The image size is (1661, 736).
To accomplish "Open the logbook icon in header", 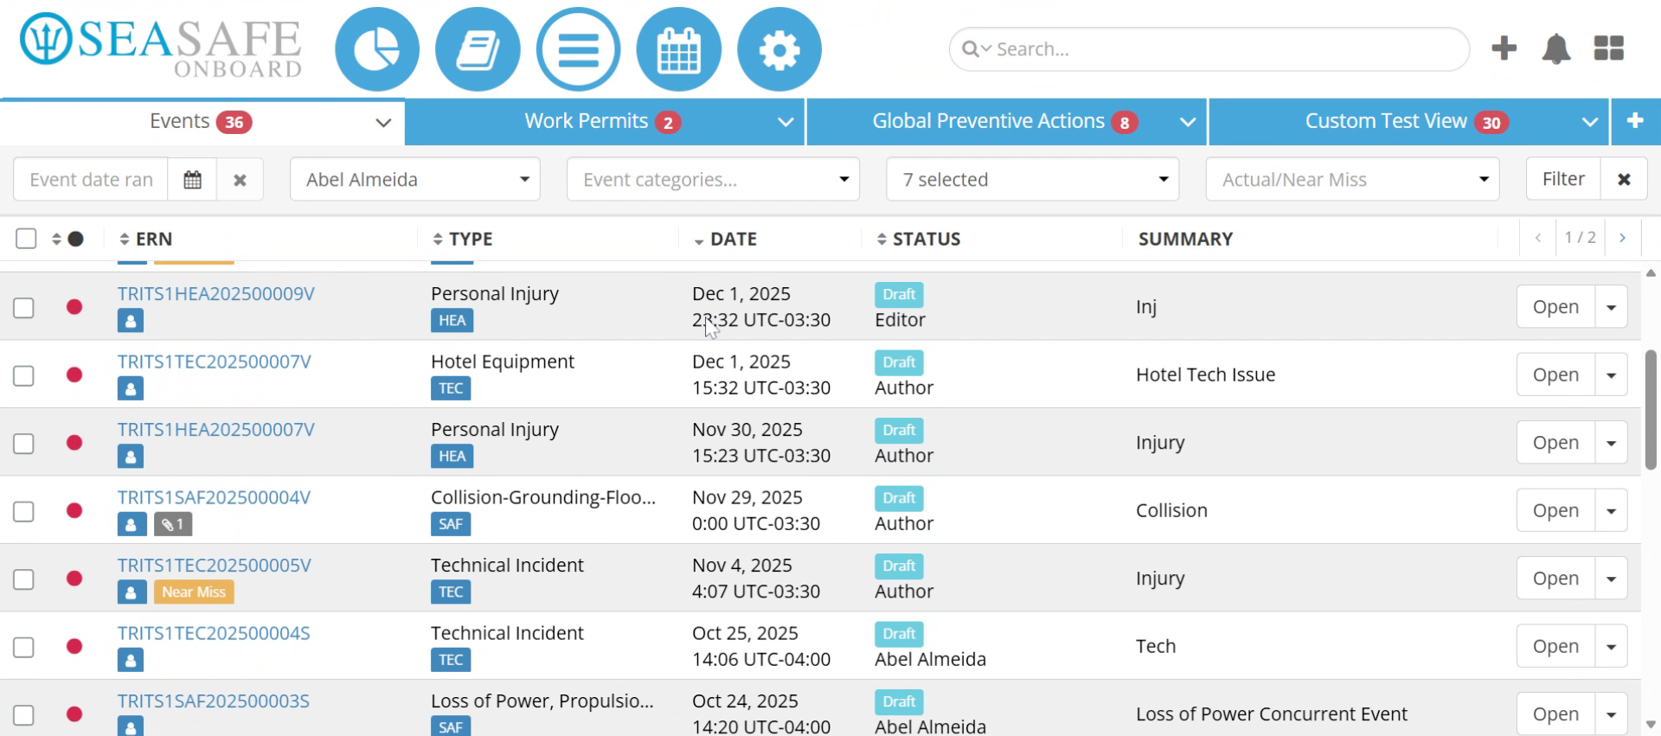I will pos(478,49).
